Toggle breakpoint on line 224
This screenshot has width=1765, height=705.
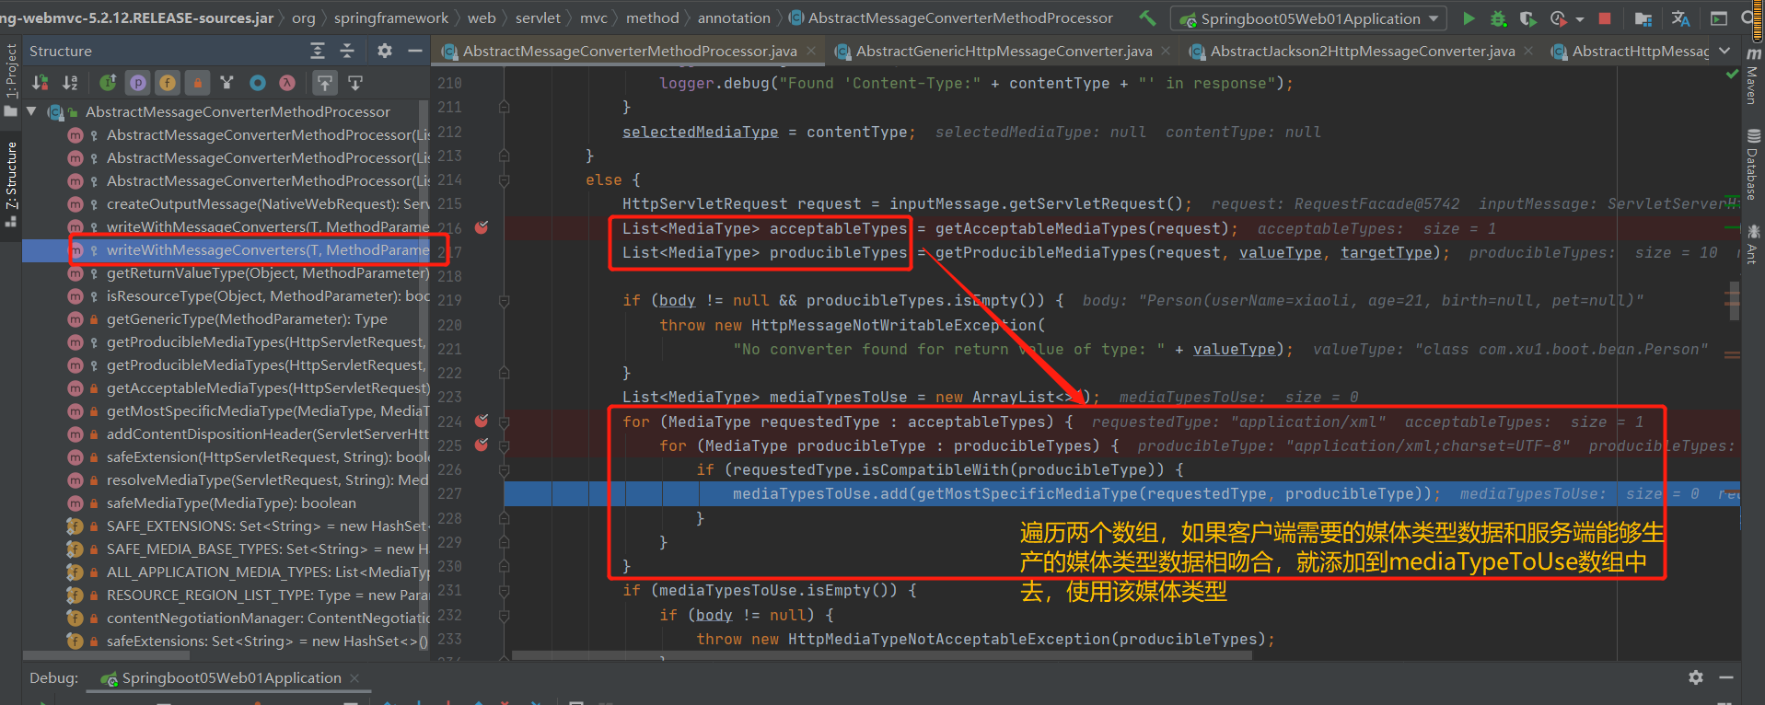[x=481, y=421]
